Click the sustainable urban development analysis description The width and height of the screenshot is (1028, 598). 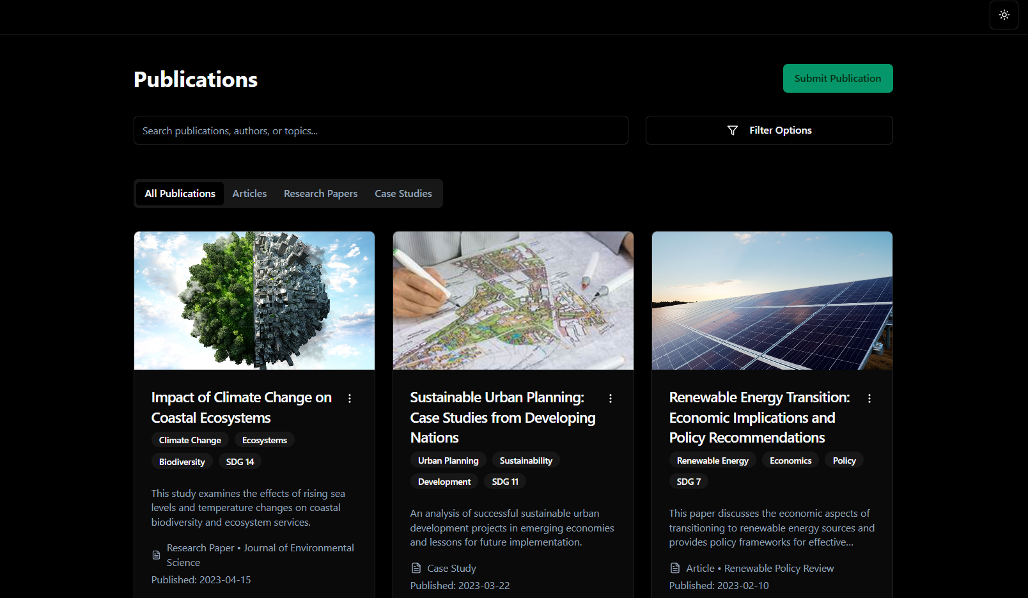coord(512,528)
